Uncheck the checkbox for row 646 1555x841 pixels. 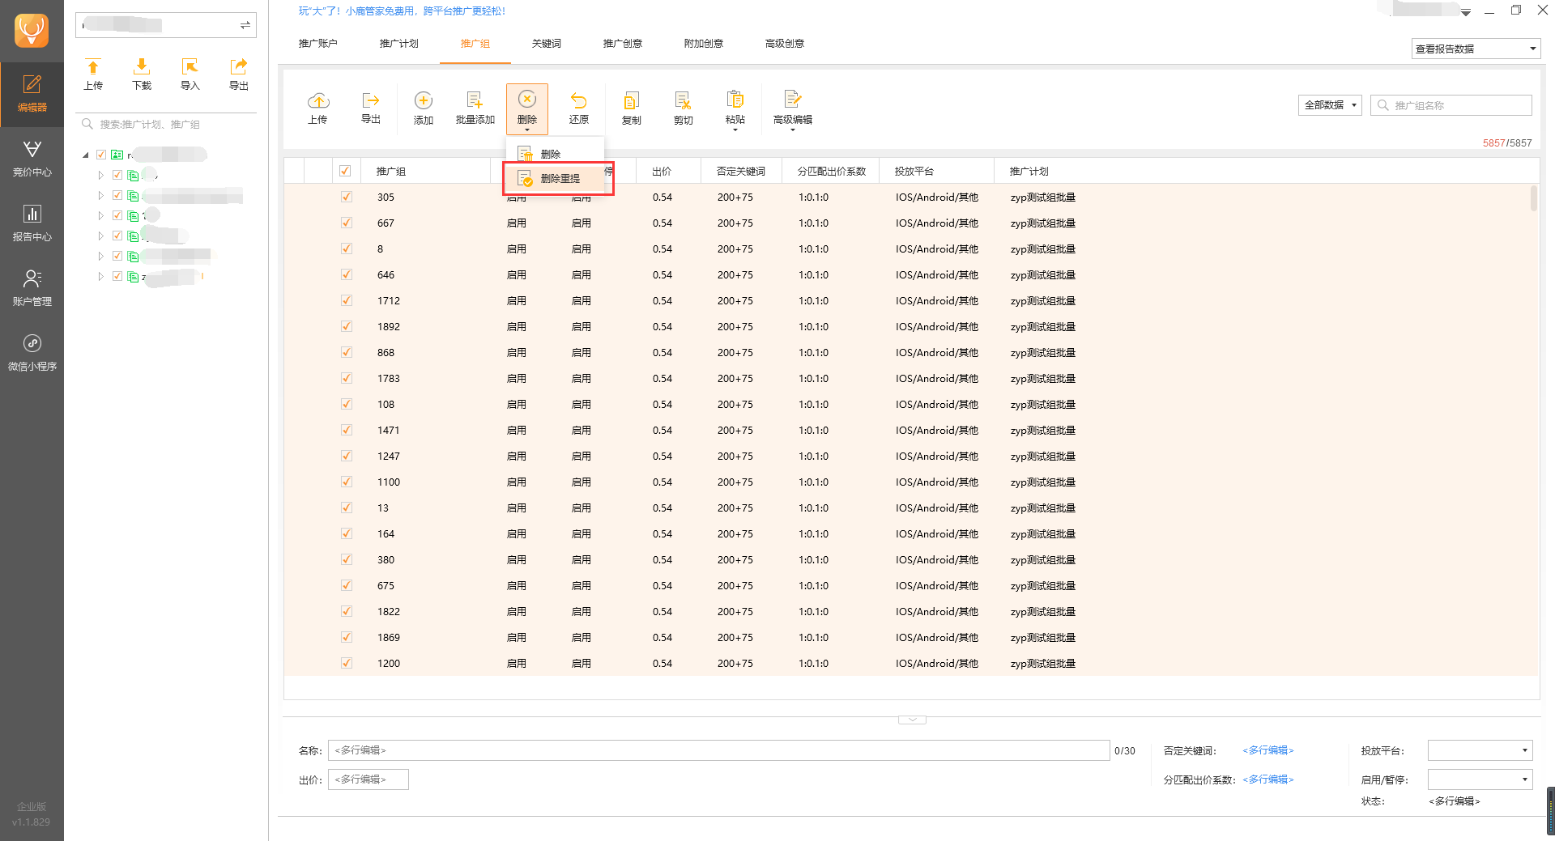click(x=347, y=274)
